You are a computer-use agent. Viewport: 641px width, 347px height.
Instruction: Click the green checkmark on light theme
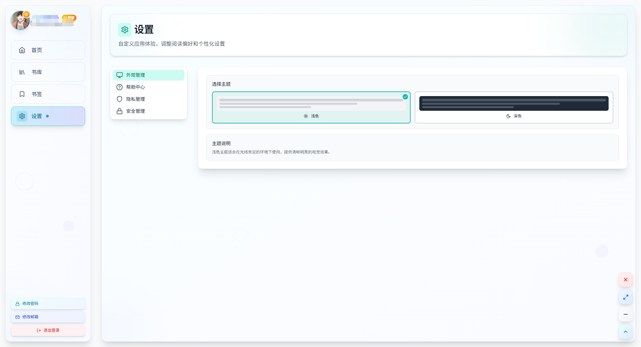coord(405,97)
